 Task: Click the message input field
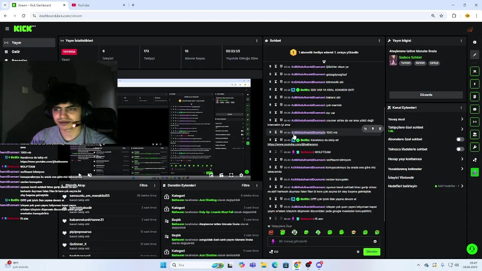coord(324,241)
